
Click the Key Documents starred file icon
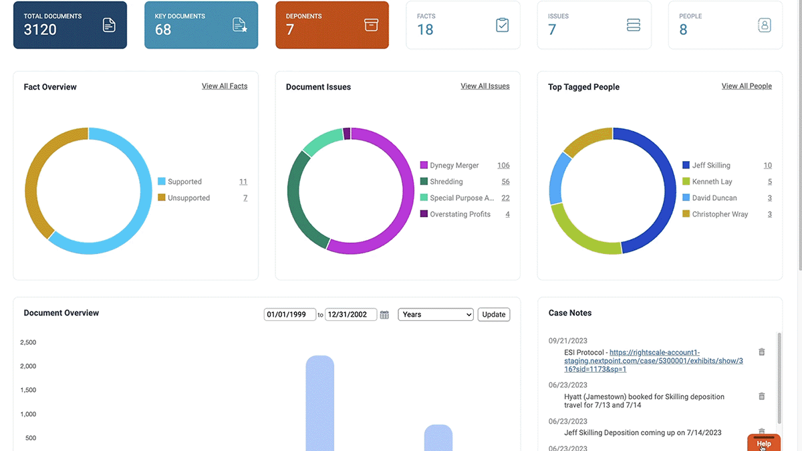[239, 25]
